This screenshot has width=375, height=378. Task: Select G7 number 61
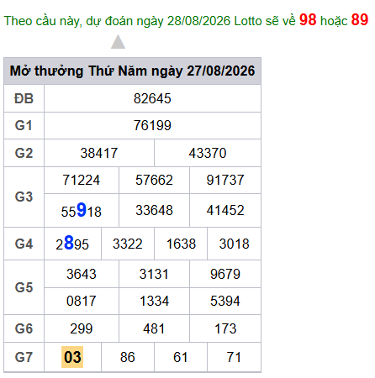(181, 357)
